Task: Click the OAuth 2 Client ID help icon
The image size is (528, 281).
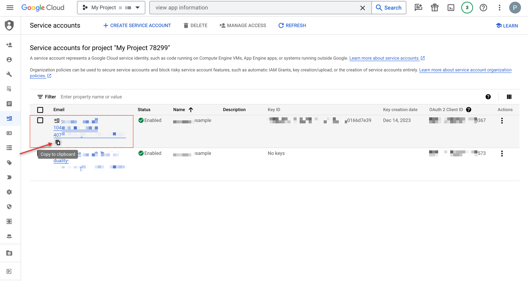Action: pos(468,110)
